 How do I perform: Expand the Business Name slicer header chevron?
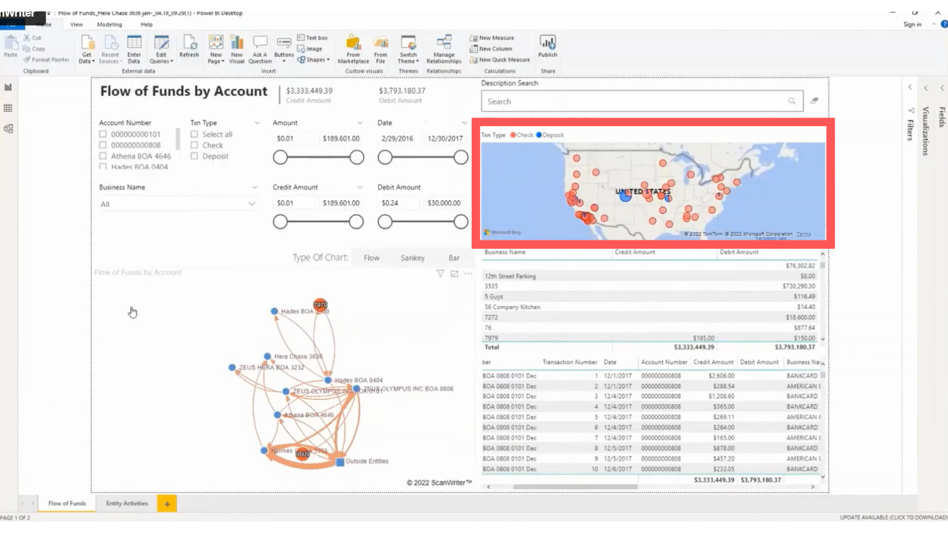[x=255, y=187]
